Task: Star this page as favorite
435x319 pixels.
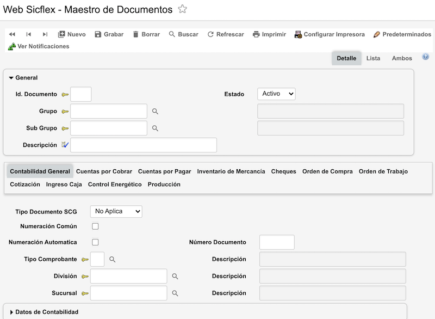Action: [183, 9]
